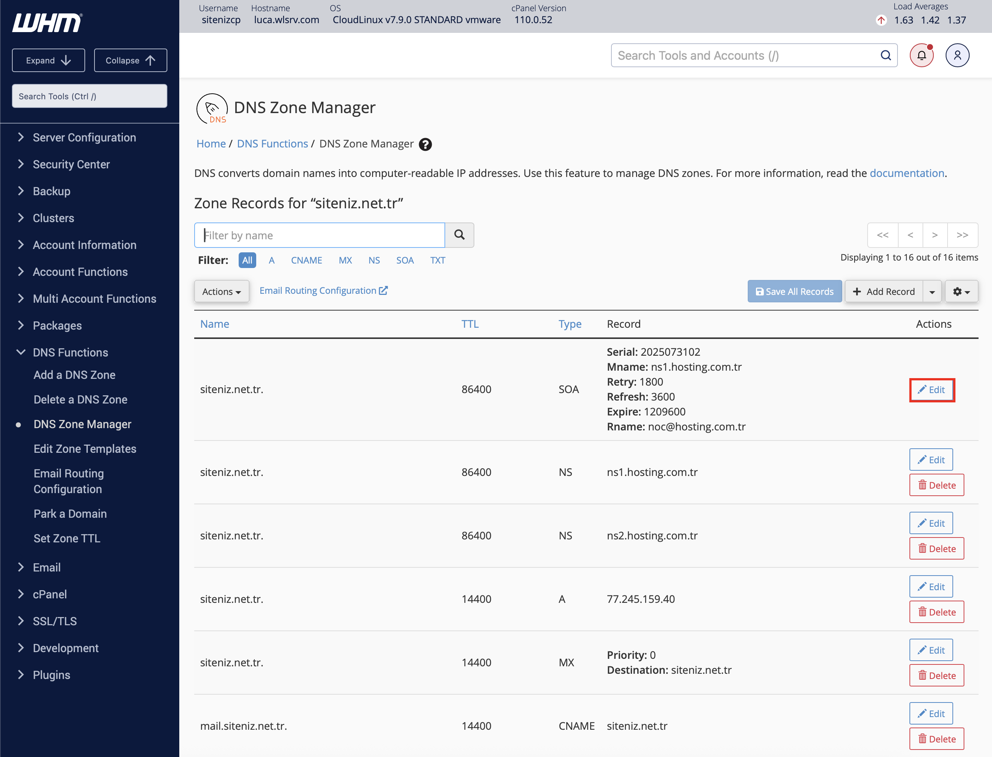Filter records by CNAME type
The height and width of the screenshot is (757, 992).
[x=306, y=261]
